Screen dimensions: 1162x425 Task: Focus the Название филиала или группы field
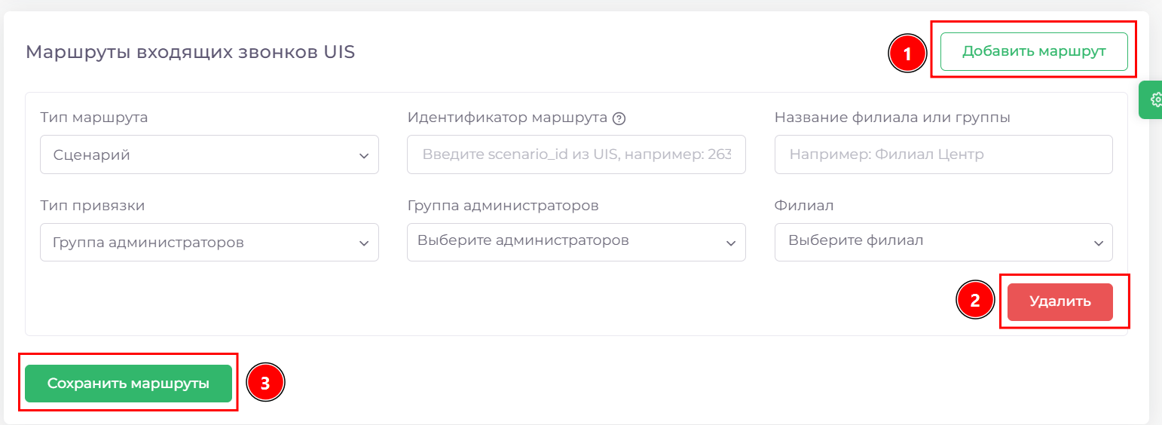[943, 154]
